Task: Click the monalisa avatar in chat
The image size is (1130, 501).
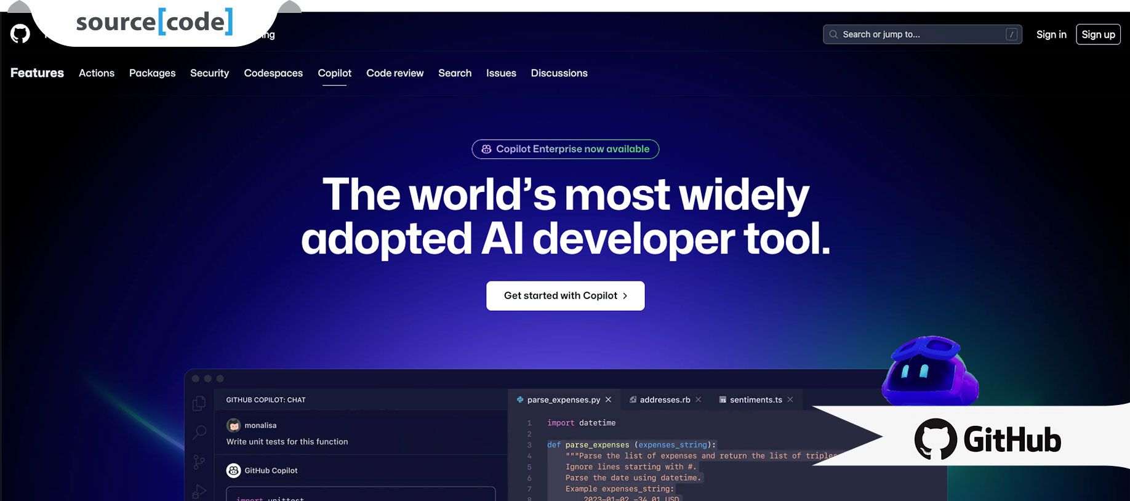Action: [x=233, y=425]
